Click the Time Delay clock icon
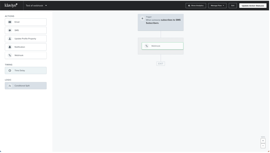Screen dimensions: 270x153 (x=10, y=70)
